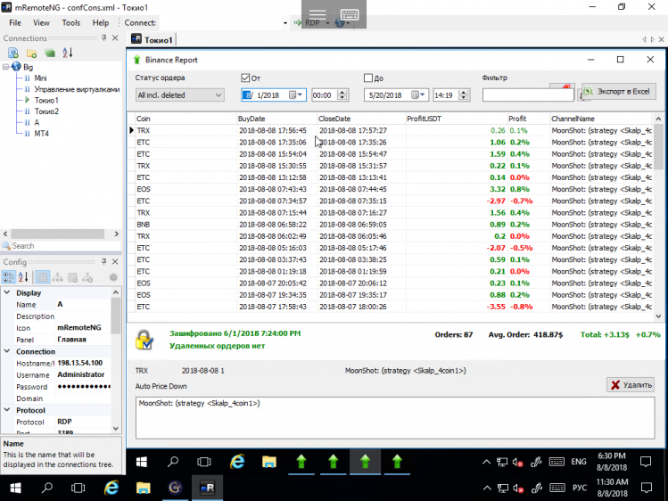Launch Internet Explorer on remote taskbar

point(237,462)
